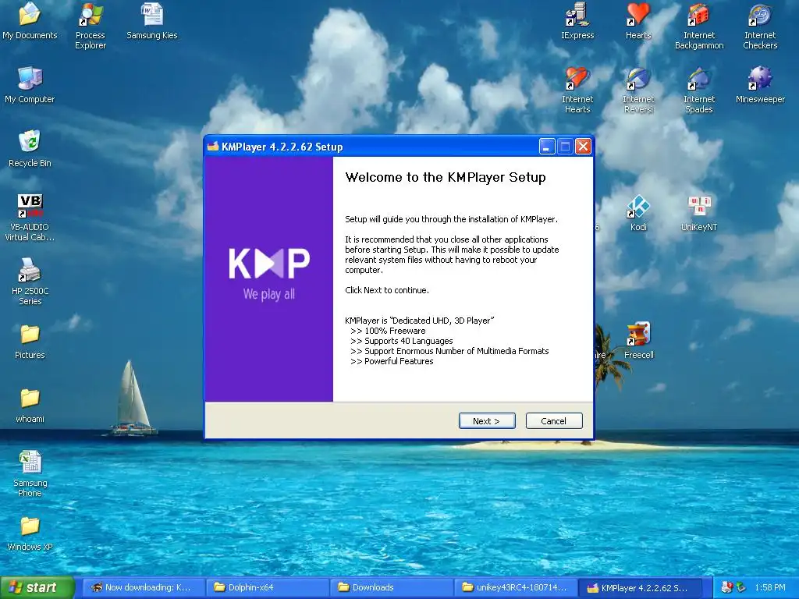
Task: Open Samsung Kies desktop icon
Action: click(152, 21)
